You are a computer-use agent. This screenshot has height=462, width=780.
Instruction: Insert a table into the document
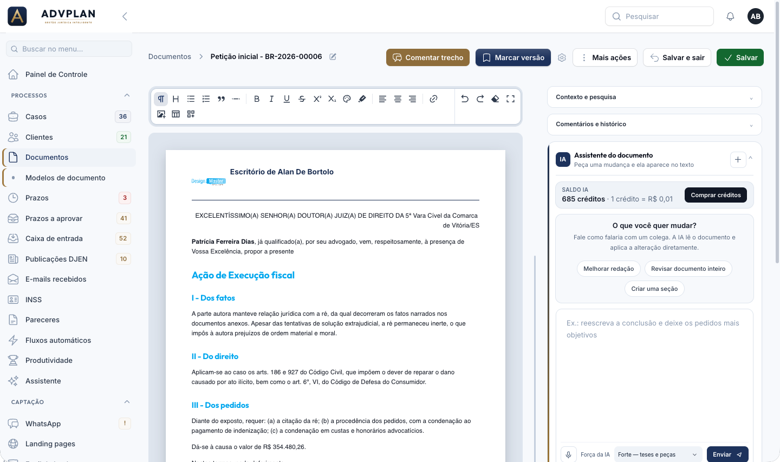point(175,114)
